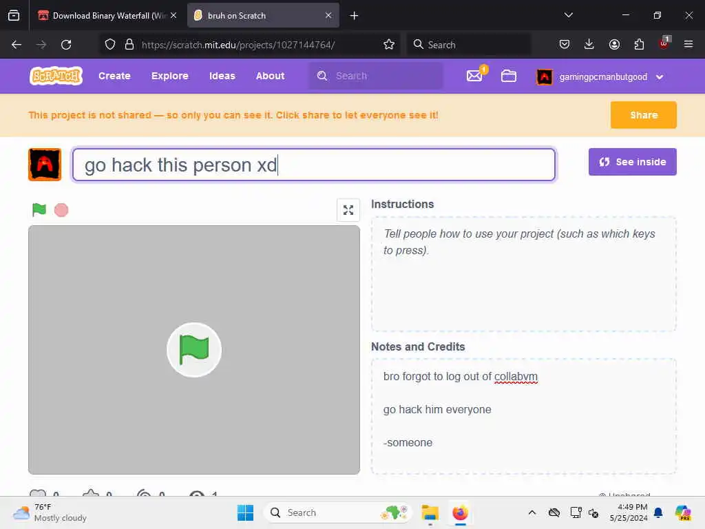The width and height of the screenshot is (705, 529).
Task: Open the Windows Start menu
Action: point(245,512)
